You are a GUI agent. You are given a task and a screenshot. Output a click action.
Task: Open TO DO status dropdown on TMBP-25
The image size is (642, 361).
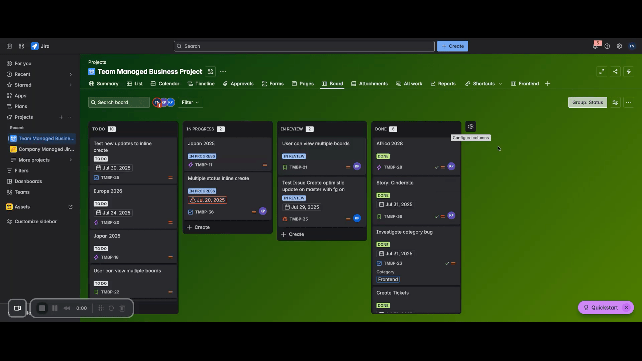pos(101,159)
